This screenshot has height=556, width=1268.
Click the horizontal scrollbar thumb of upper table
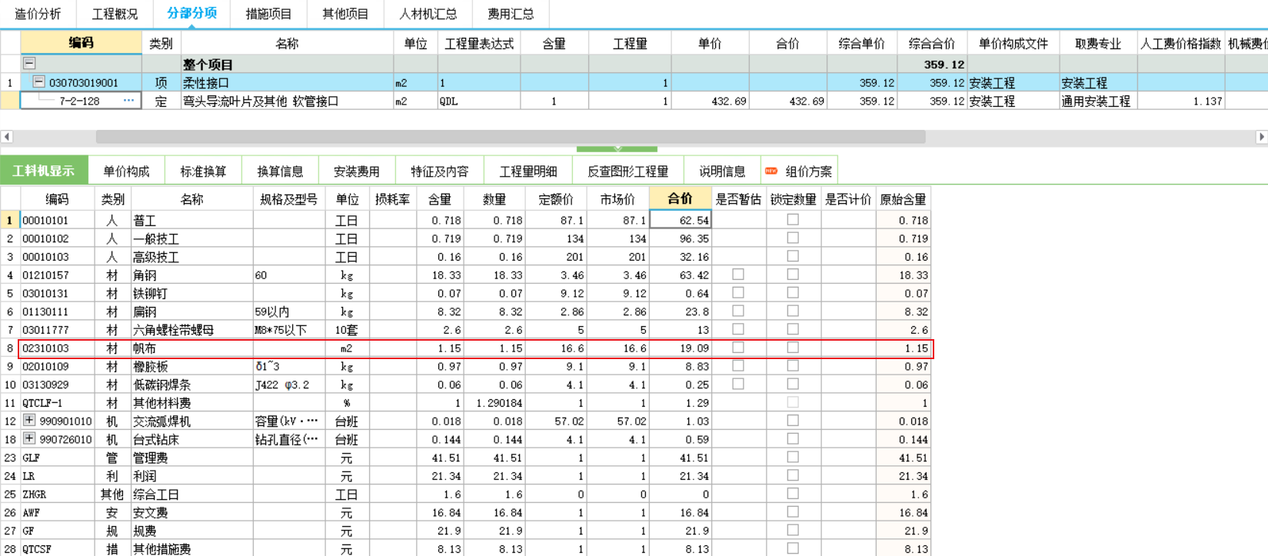[x=511, y=137]
